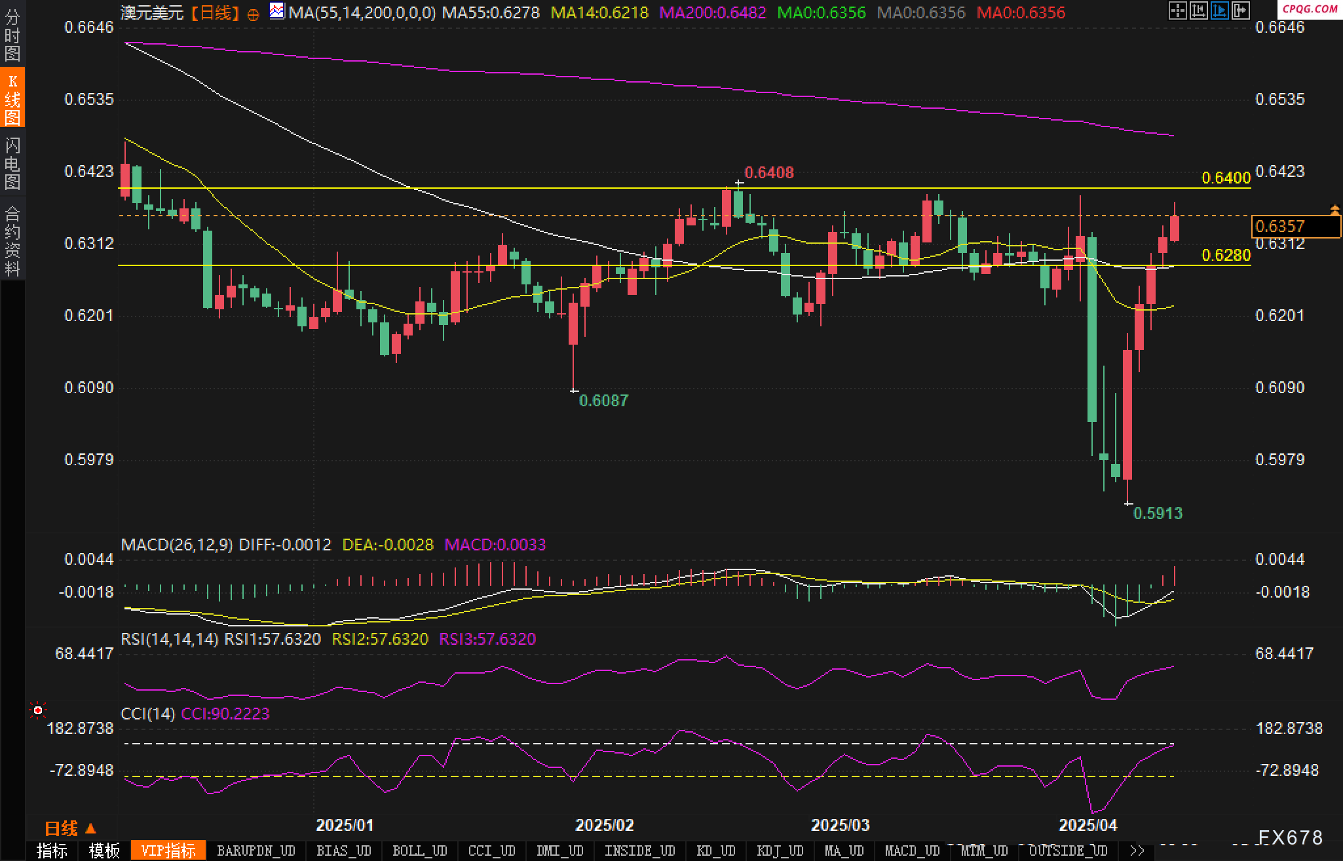Click the 0.6087 low price marker
Image resolution: width=1343 pixels, height=861 pixels.
[x=603, y=400]
